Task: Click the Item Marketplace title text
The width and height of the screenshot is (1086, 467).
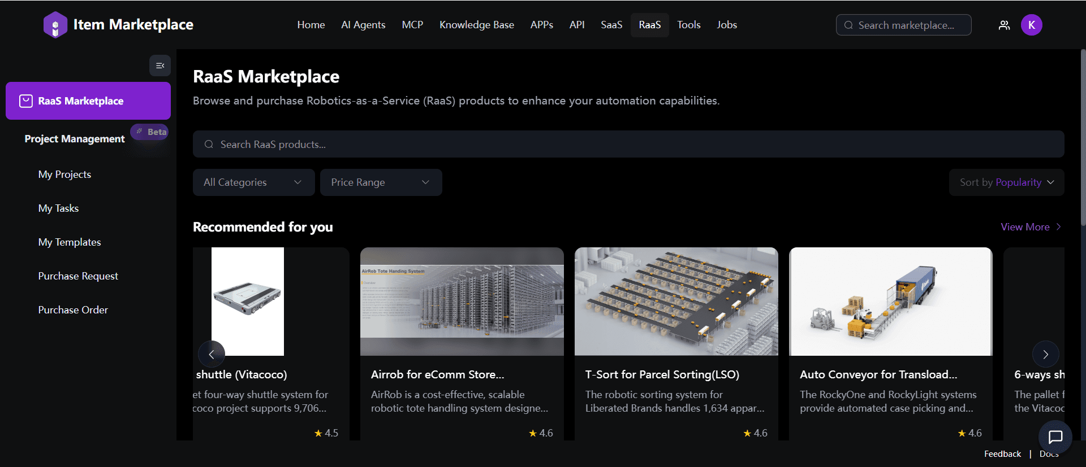Action: pyautogui.click(x=133, y=25)
